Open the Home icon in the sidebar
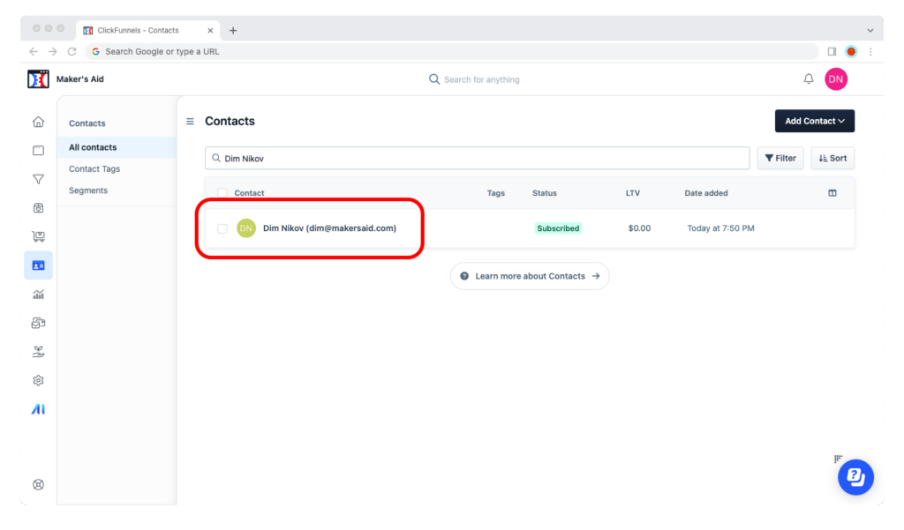Screen dimensions: 904x530 click(38, 122)
